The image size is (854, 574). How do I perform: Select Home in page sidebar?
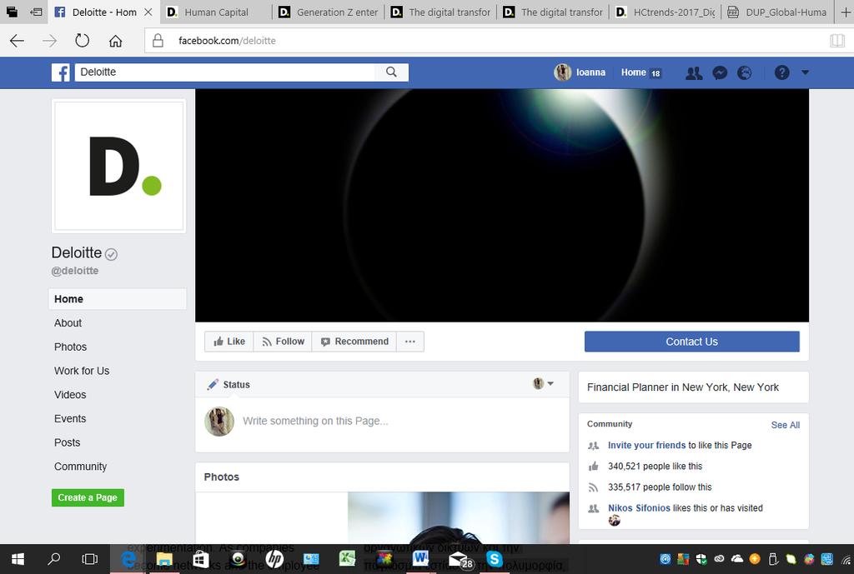tap(118, 299)
